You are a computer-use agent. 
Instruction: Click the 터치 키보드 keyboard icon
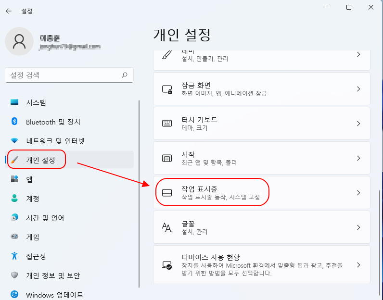click(167, 123)
